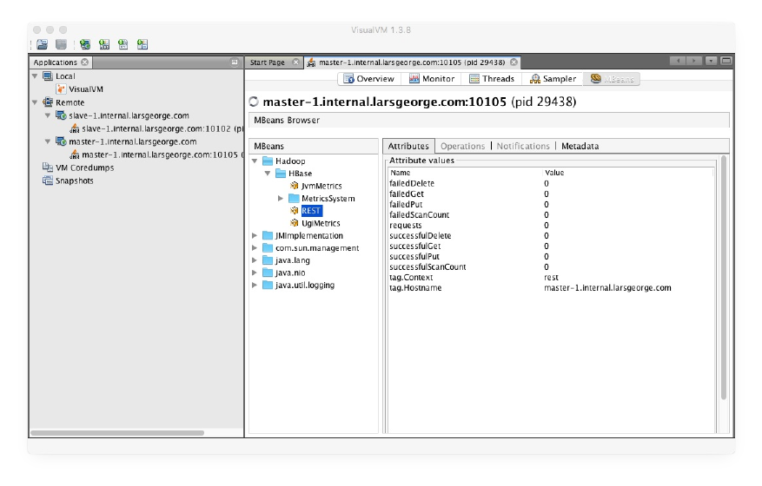The height and width of the screenshot is (486, 762).
Task: Expand the java.nio folder
Action: tap(255, 273)
